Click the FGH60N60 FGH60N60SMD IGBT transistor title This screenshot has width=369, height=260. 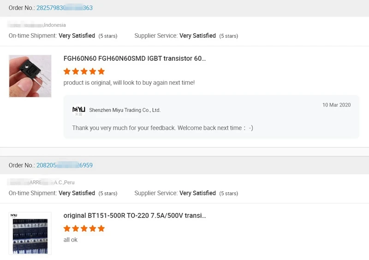click(x=135, y=59)
